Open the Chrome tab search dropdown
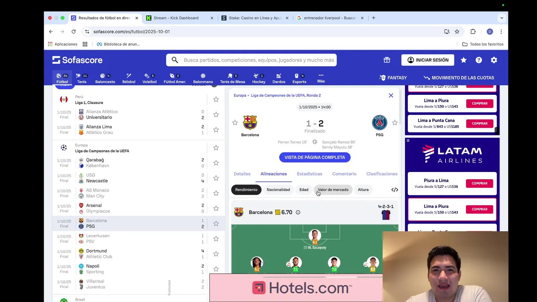Viewport: 537px width, 302px height. click(x=502, y=18)
